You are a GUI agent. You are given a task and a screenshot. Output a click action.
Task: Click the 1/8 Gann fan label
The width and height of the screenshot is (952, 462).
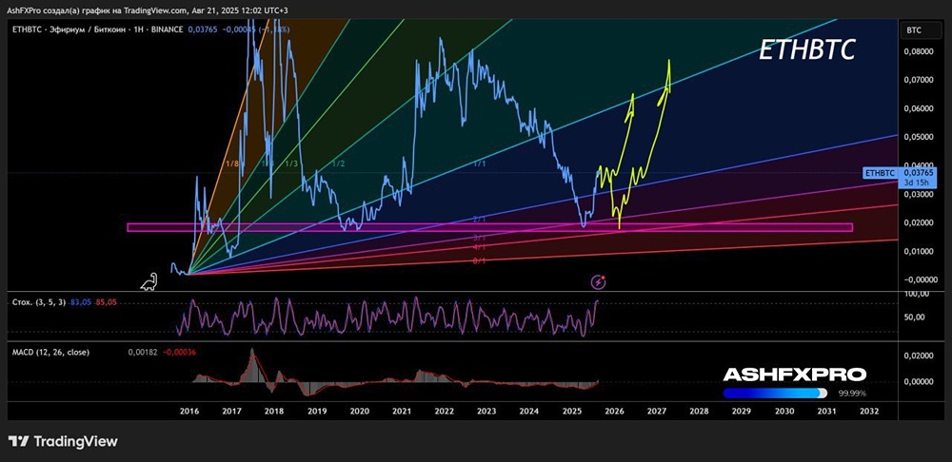click(231, 164)
